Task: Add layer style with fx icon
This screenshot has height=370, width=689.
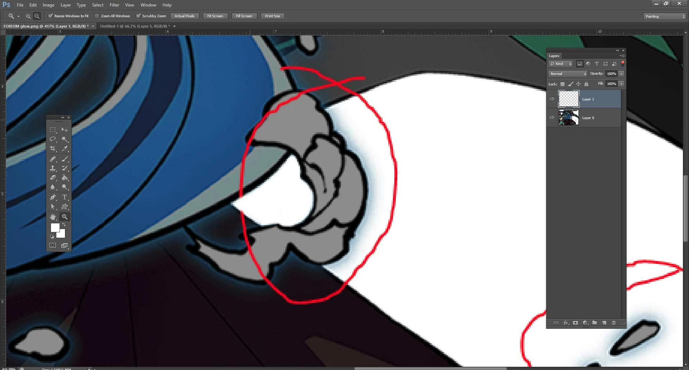Action: pos(566,323)
